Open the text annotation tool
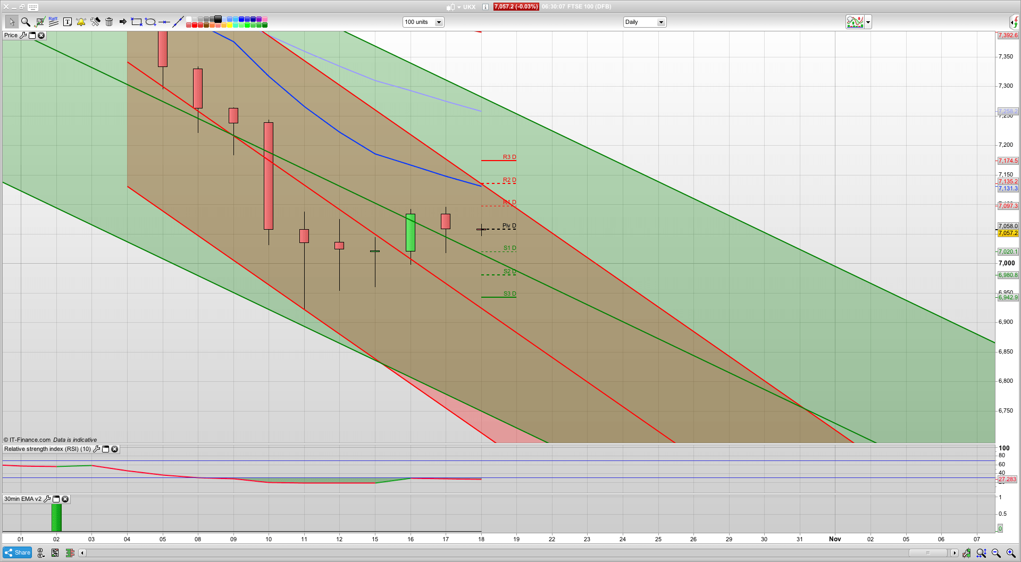The width and height of the screenshot is (1021, 562). coord(68,22)
